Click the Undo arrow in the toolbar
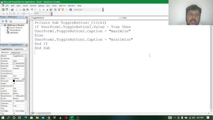The width and height of the screenshot is (213, 120). click(32, 10)
